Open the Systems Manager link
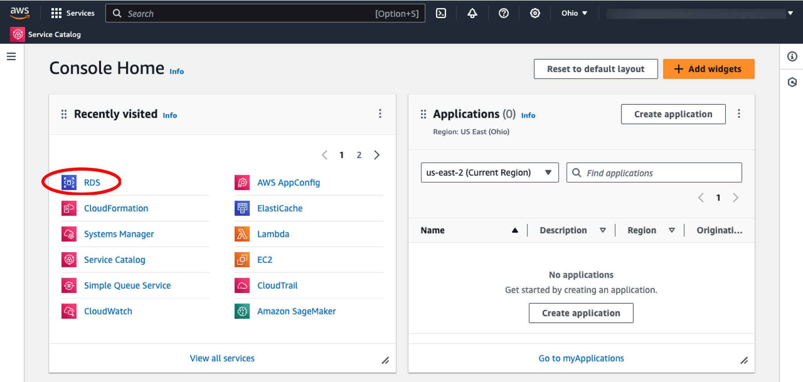The width and height of the screenshot is (803, 382). click(119, 234)
